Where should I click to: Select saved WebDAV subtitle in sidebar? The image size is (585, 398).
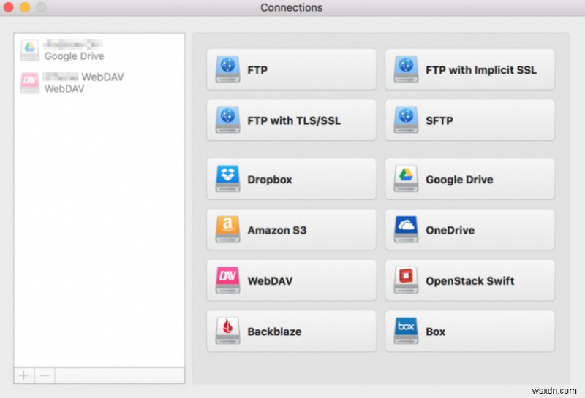pos(64,89)
